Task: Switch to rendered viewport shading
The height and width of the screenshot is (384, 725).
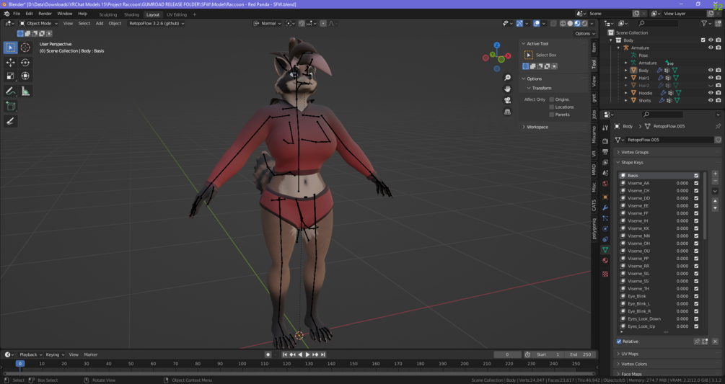Action: pos(585,23)
